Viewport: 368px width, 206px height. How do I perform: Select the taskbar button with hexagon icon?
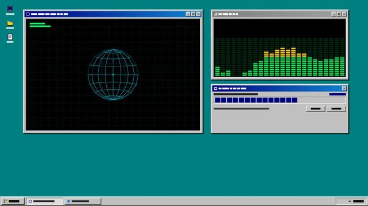[x=45, y=201]
